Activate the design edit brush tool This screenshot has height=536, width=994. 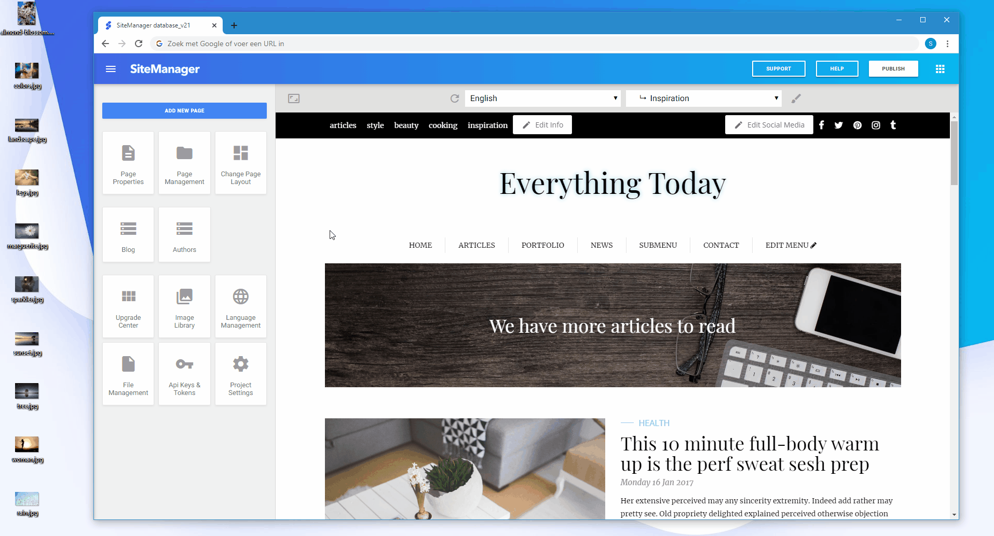pos(796,98)
